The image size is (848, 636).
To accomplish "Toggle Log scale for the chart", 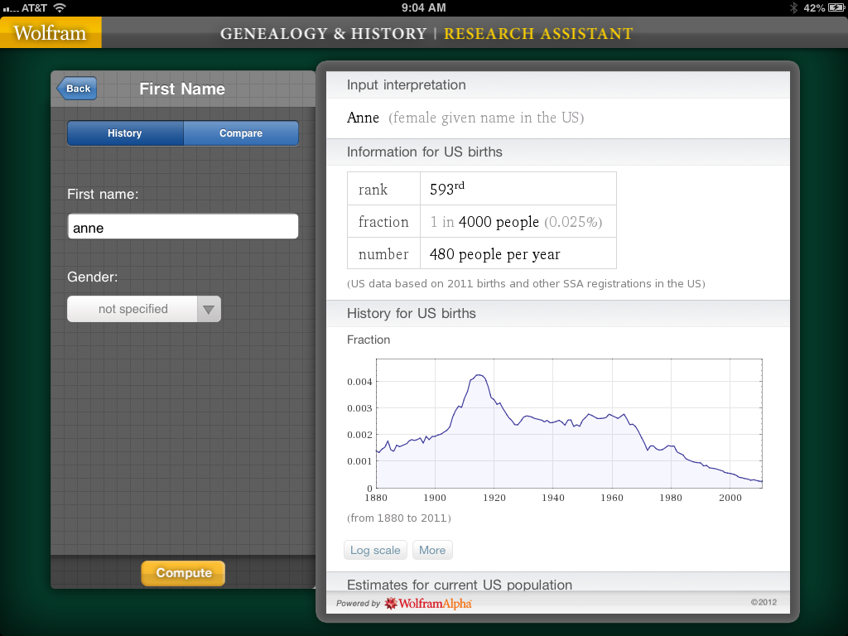I will pos(375,550).
